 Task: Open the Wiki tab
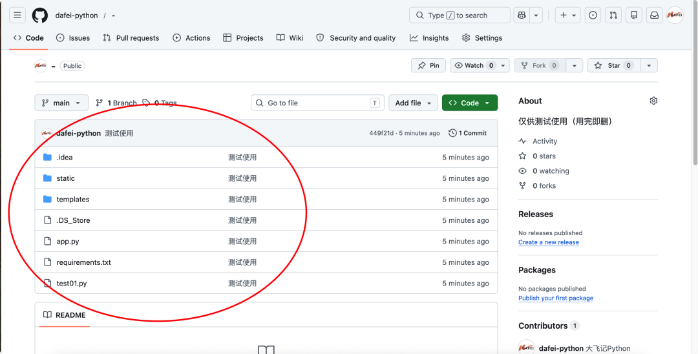[290, 38]
